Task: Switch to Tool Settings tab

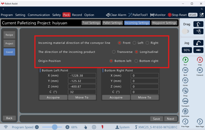Action: point(91,23)
